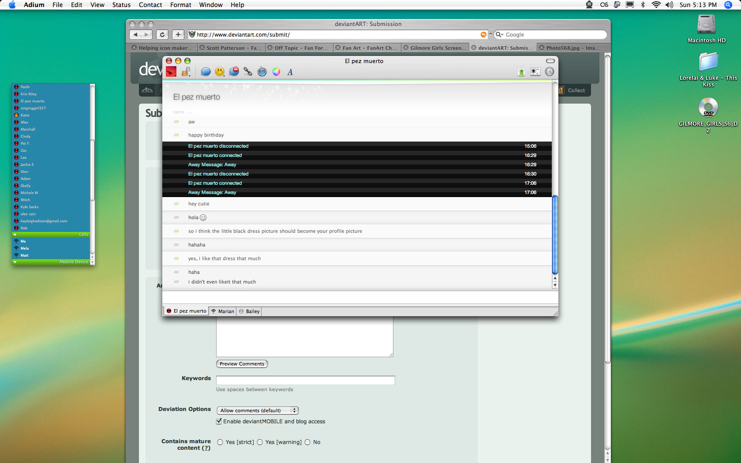The width and height of the screenshot is (741, 463).
Task: Select the Lorelai & Luke folder icon
Action: point(708,62)
